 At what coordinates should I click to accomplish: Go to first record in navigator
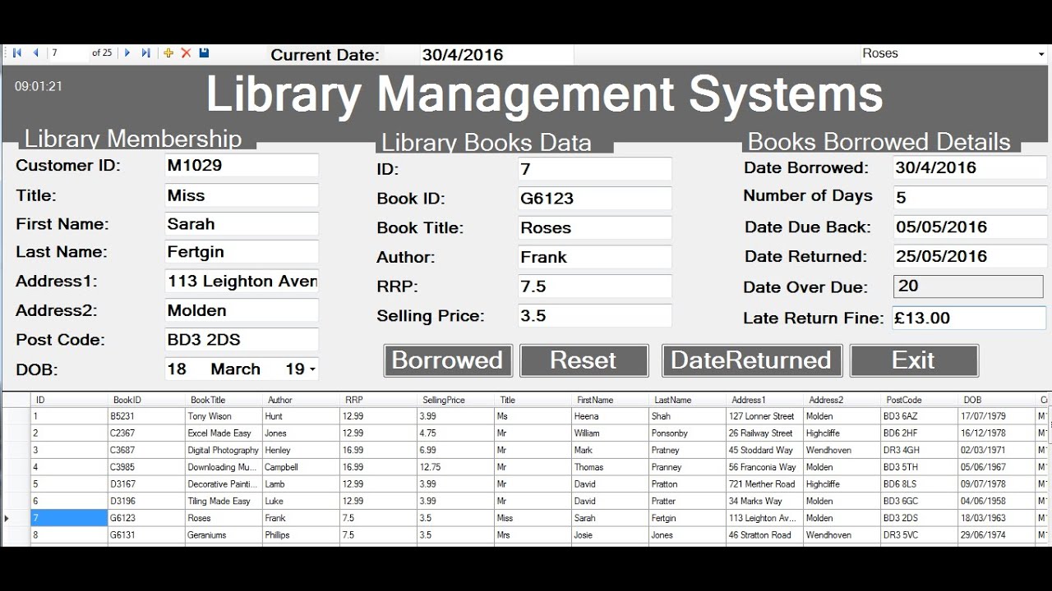[x=16, y=53]
